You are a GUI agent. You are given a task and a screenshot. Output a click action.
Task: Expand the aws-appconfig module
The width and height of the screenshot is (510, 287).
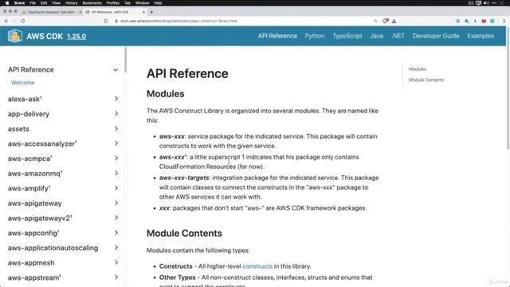pyautogui.click(x=116, y=233)
